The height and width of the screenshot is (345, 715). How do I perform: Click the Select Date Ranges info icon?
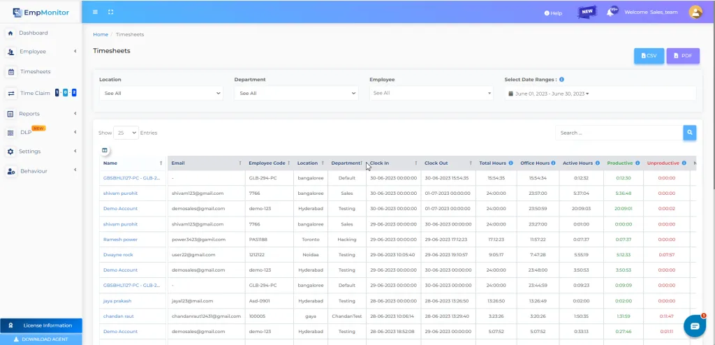pos(562,80)
